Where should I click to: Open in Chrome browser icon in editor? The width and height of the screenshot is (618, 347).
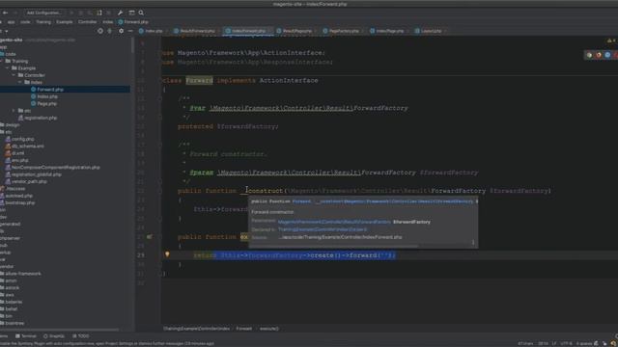click(x=589, y=55)
